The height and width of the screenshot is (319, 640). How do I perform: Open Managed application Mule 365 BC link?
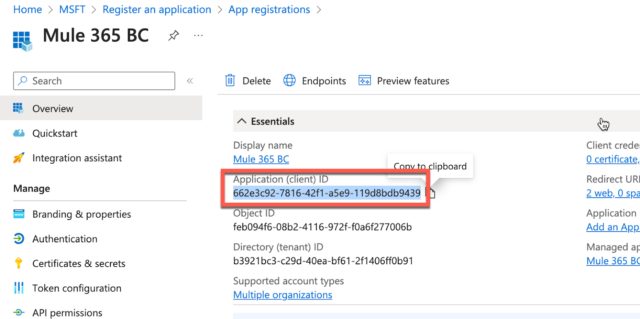pyautogui.click(x=613, y=261)
